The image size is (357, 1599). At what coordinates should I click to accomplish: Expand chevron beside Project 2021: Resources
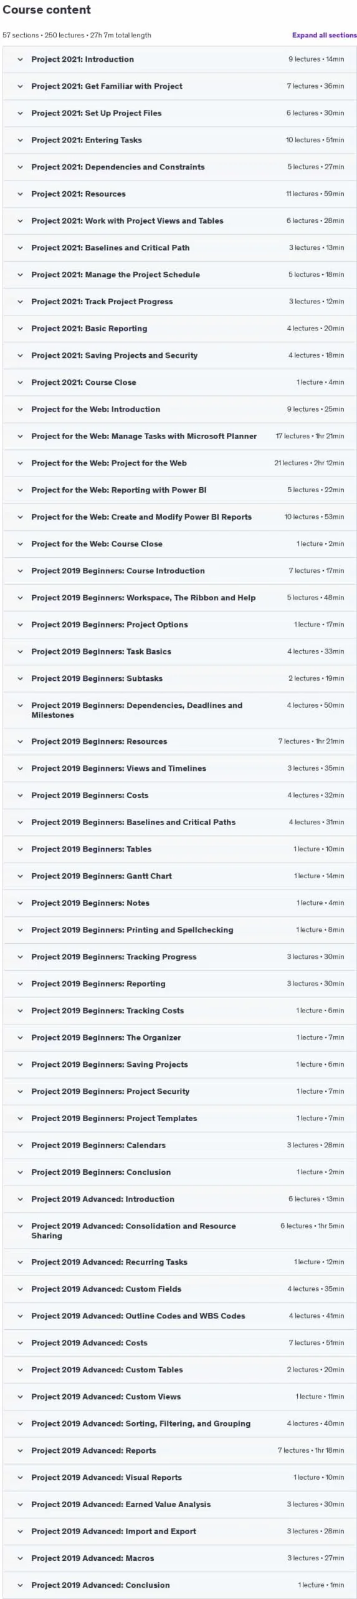[20, 194]
